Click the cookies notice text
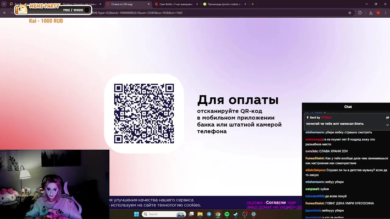The width and height of the screenshot is (390, 219). tap(155, 203)
